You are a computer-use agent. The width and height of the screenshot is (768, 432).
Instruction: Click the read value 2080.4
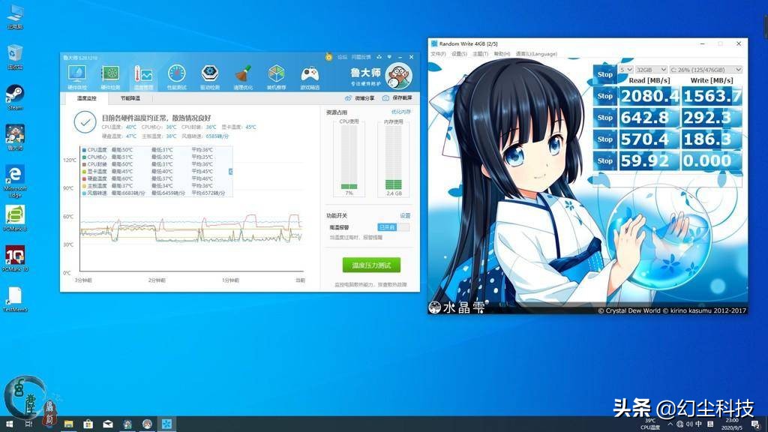[x=649, y=96]
